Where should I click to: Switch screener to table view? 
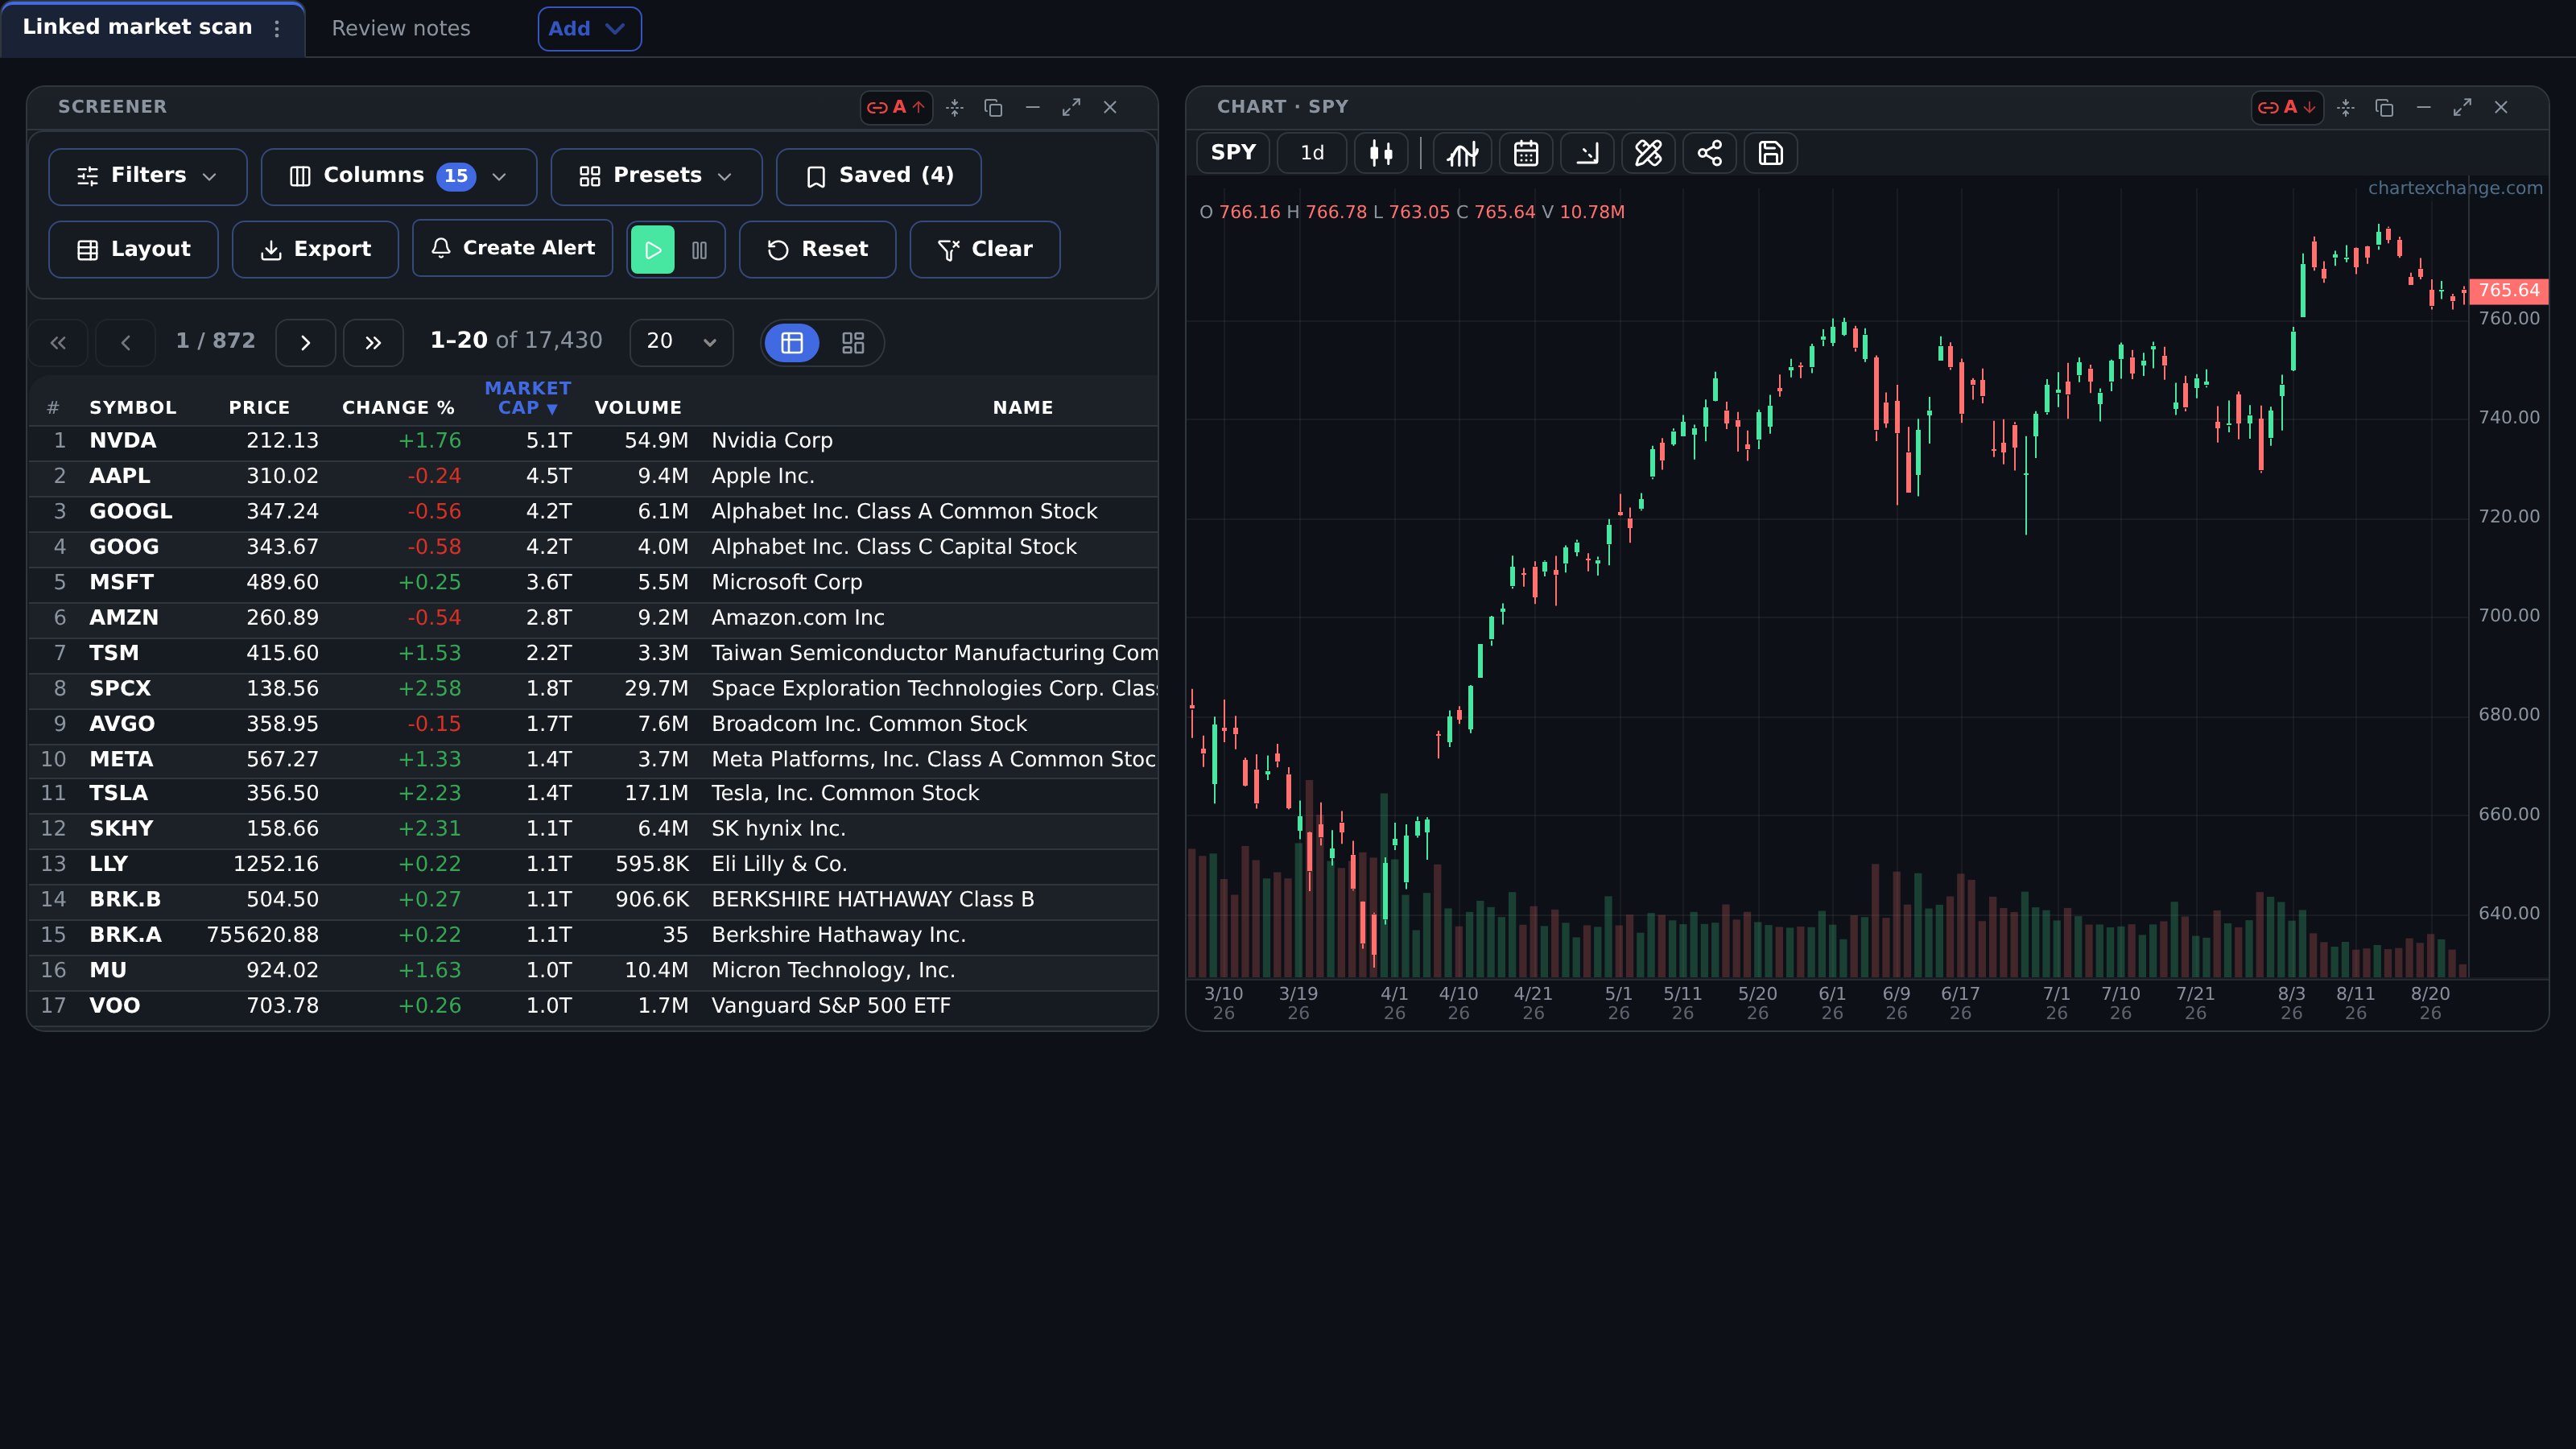coord(792,343)
